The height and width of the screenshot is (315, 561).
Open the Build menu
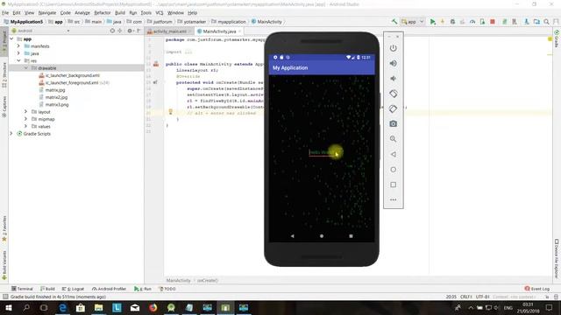[120, 12]
